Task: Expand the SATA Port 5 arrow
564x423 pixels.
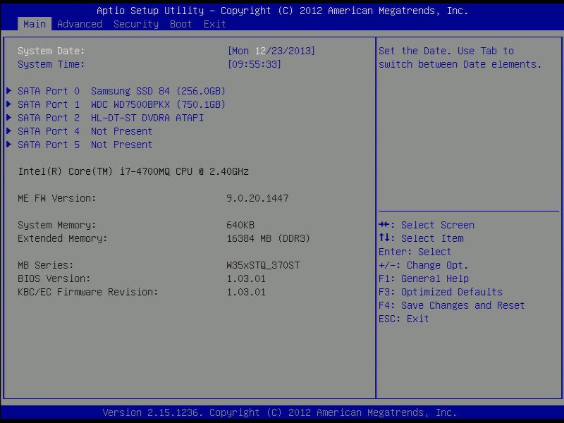Action: [9, 144]
